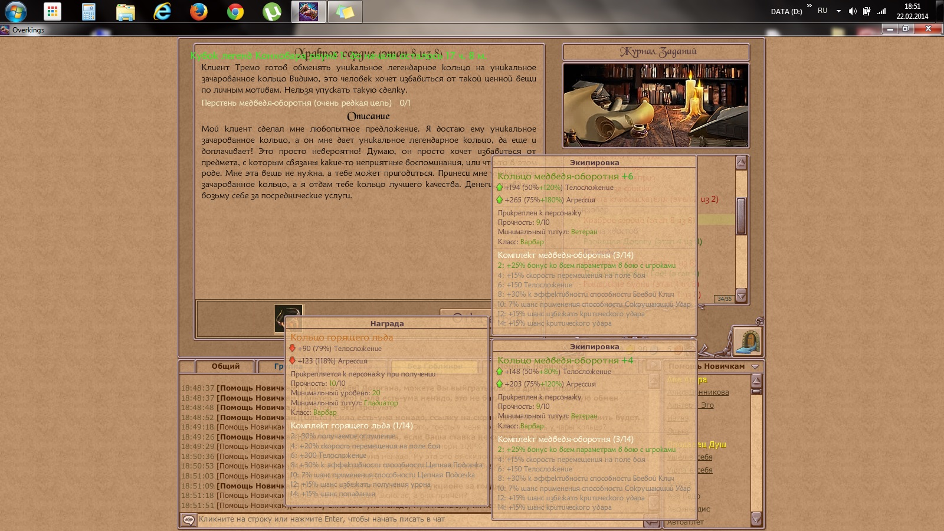
Task: Open the Помощь Новичкам channel dropdown
Action: pos(755,366)
